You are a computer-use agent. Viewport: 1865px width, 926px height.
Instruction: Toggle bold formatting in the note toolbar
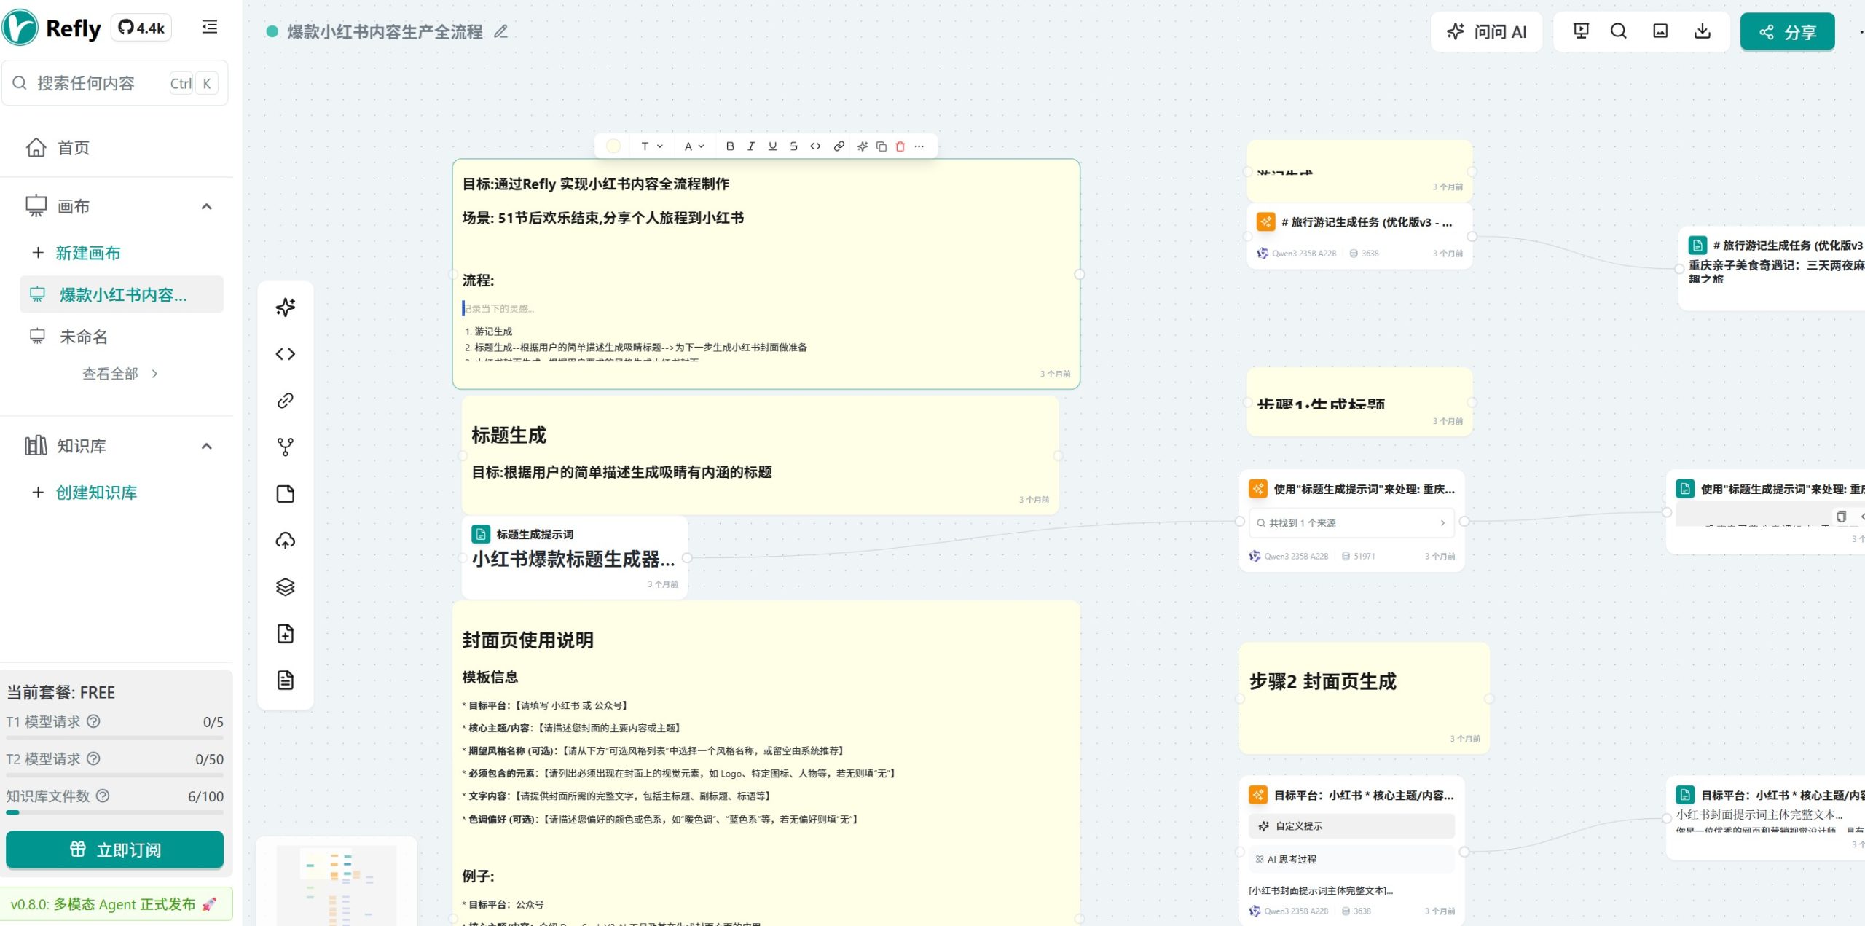[x=729, y=146]
